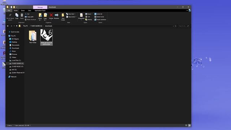Click the Manage contextual tab
The height and width of the screenshot is (130, 231).
click(x=40, y=7)
